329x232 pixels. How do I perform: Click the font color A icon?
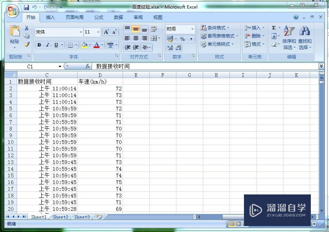(97, 45)
